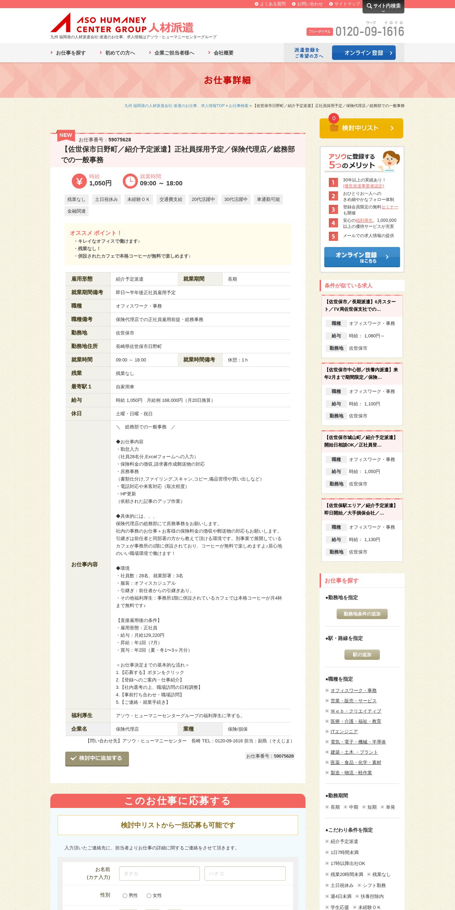Expand the chevron under サイト内検索
The height and width of the screenshot is (910, 455).
[383, 11]
